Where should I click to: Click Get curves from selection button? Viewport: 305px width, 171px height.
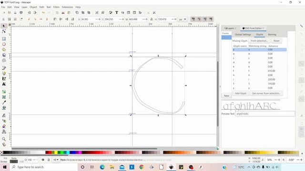266,93
